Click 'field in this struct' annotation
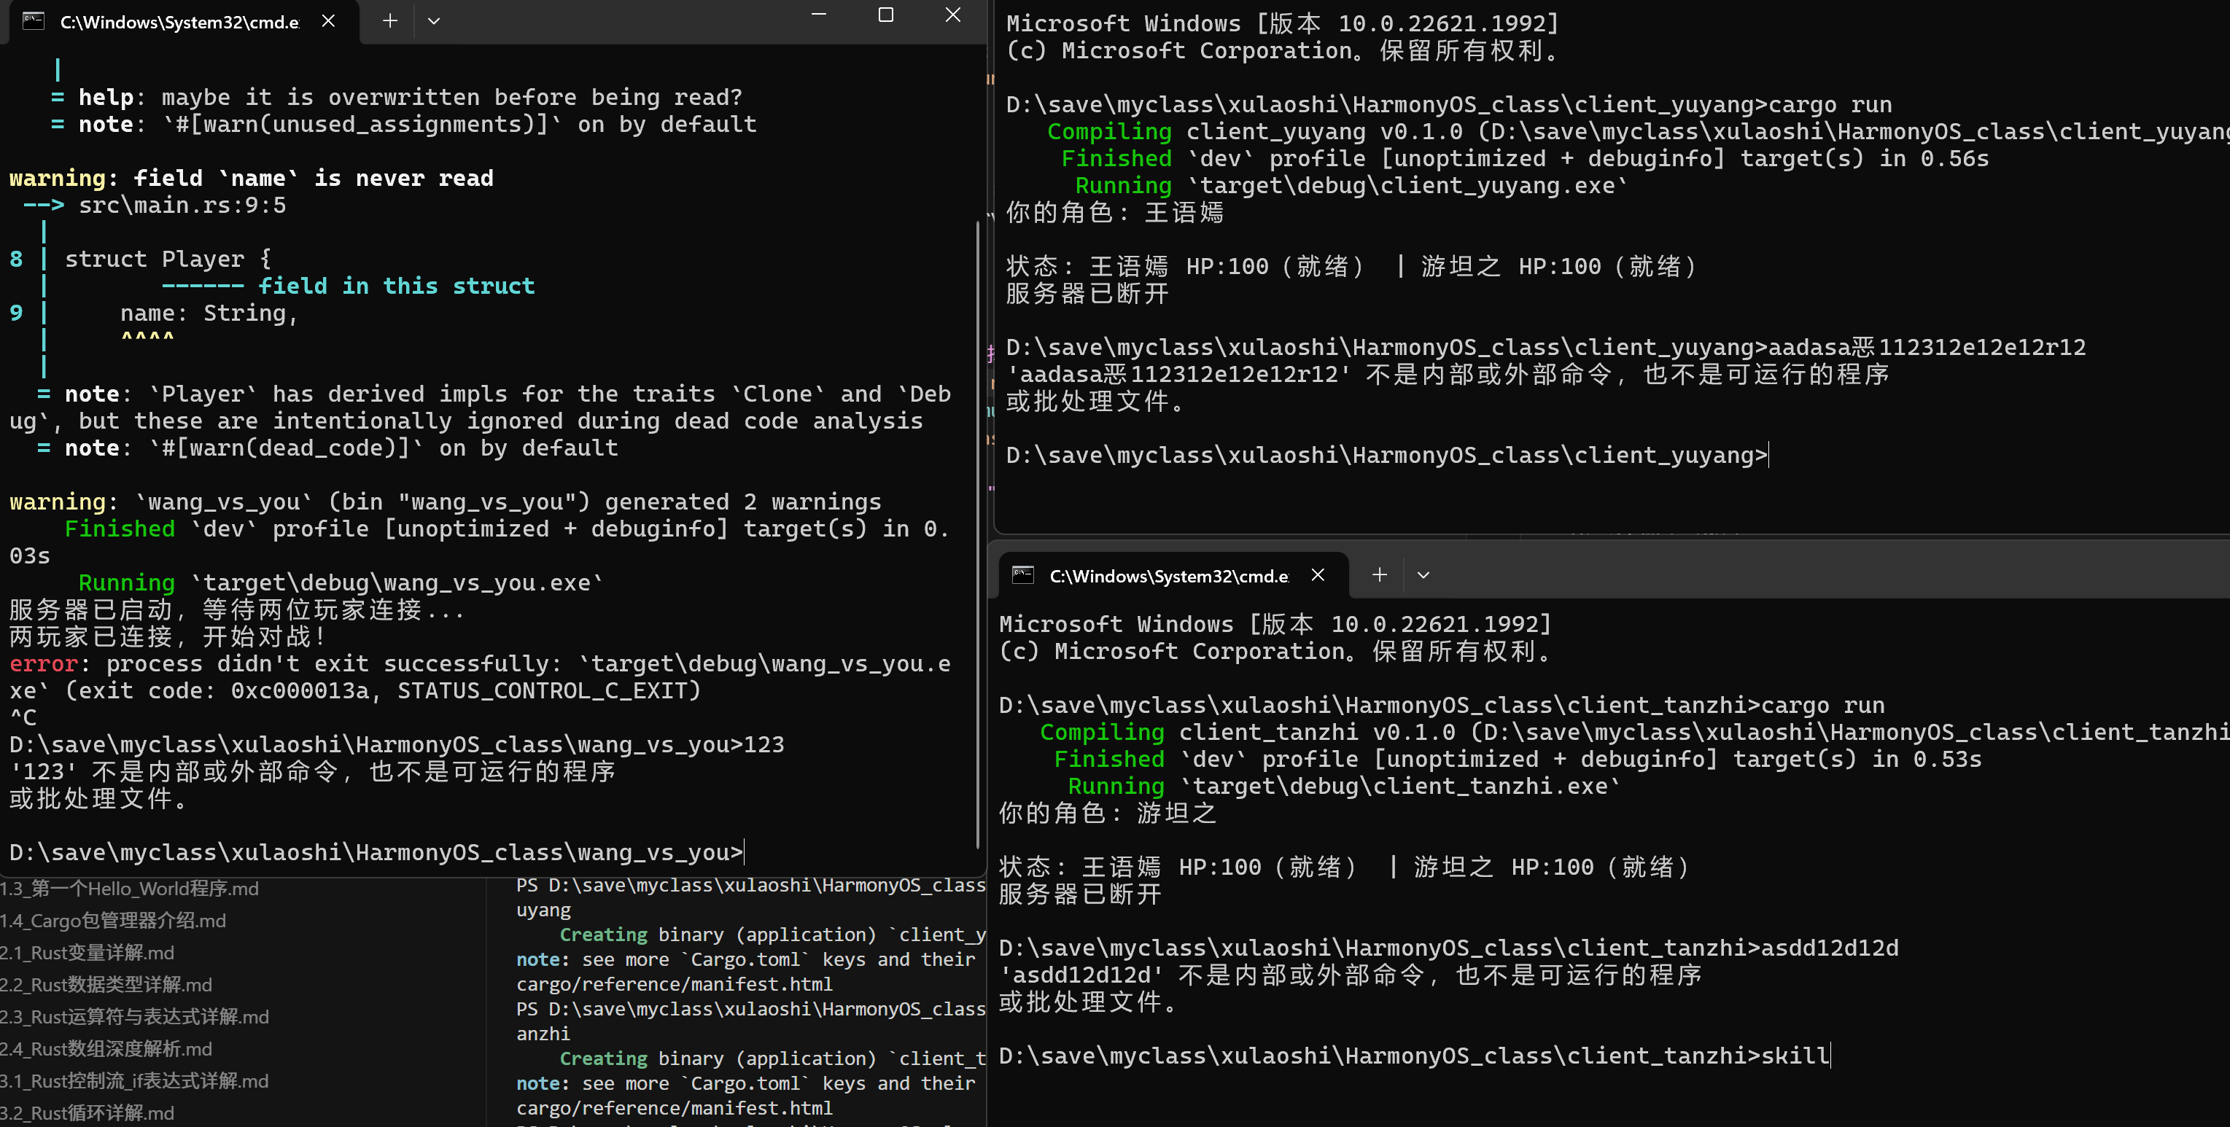Viewport: 2230px width, 1127px height. tap(397, 286)
